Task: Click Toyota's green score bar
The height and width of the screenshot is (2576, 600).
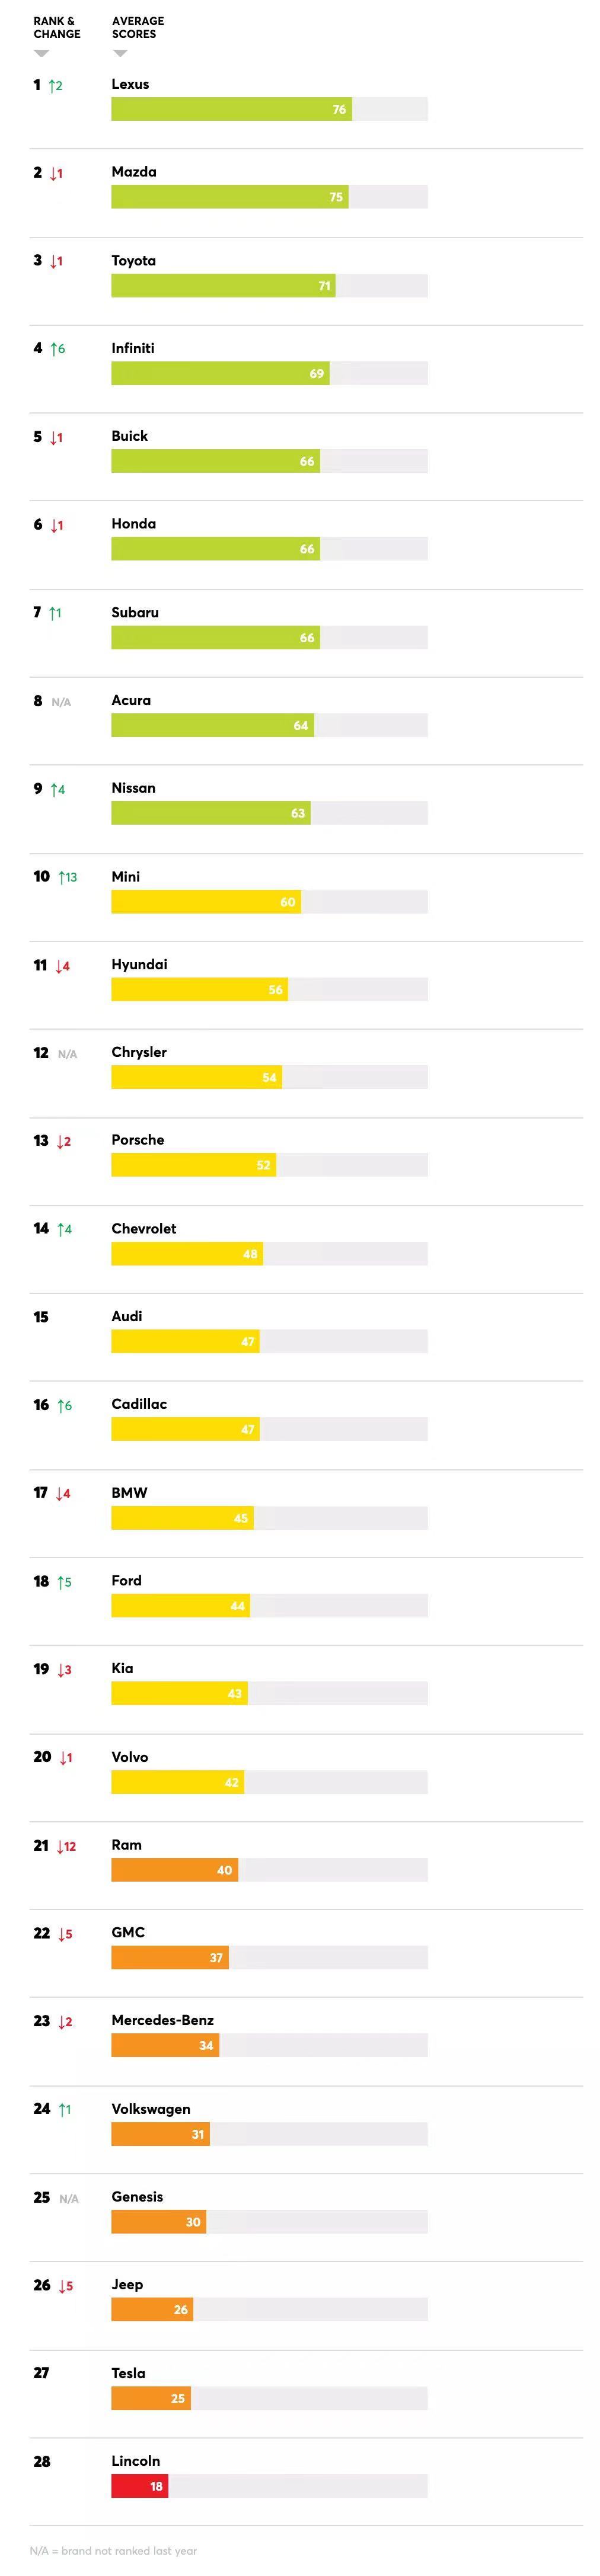Action: 222,286
